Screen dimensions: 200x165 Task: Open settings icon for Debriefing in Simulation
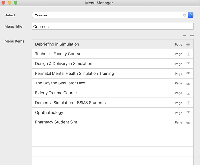click(x=188, y=44)
